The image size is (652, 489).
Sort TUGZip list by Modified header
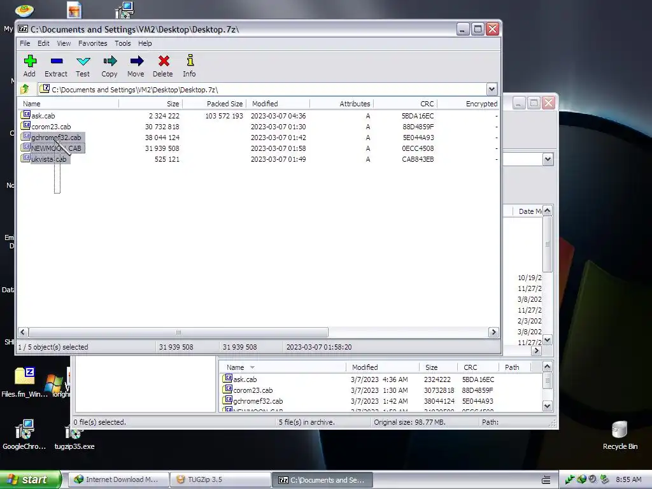click(x=383, y=367)
